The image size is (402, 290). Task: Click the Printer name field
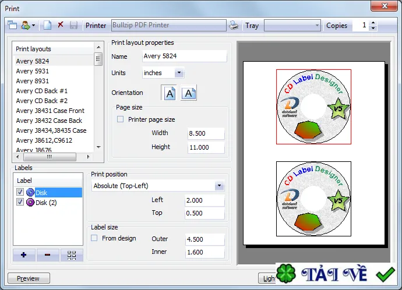[169, 26]
